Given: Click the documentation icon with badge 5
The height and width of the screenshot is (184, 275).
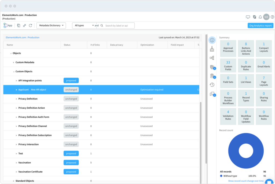Looking at the screenshot, I should 212,67.
